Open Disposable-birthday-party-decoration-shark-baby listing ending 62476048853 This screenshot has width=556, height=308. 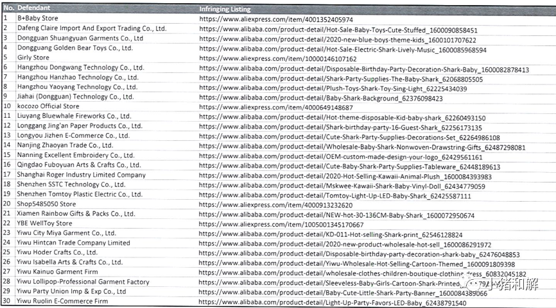pos(359,255)
